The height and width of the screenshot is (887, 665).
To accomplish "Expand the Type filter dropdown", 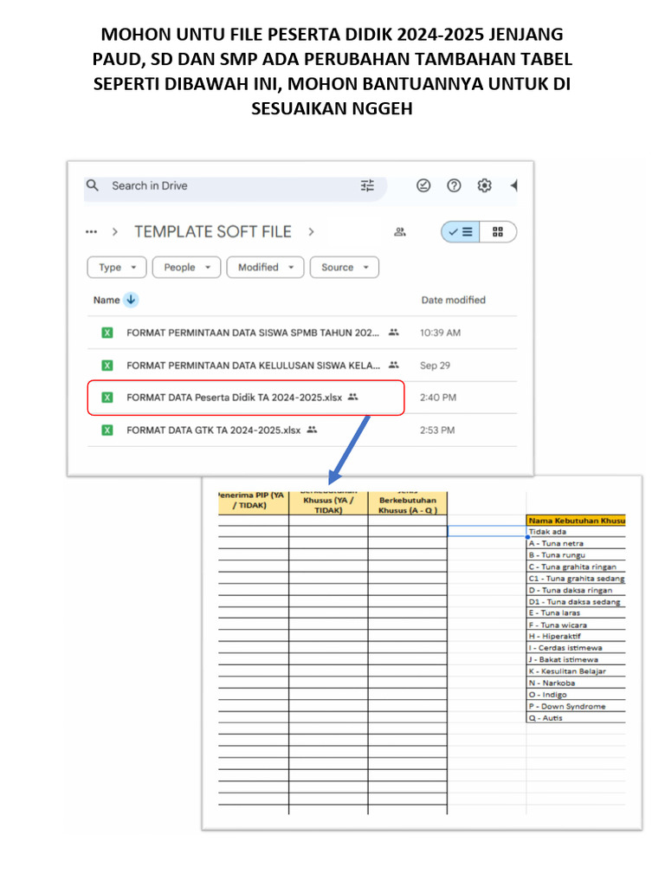I will click(x=117, y=267).
